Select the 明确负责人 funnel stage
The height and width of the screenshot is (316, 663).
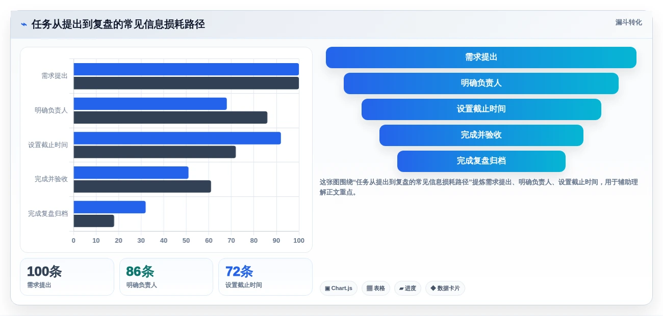[x=481, y=83]
